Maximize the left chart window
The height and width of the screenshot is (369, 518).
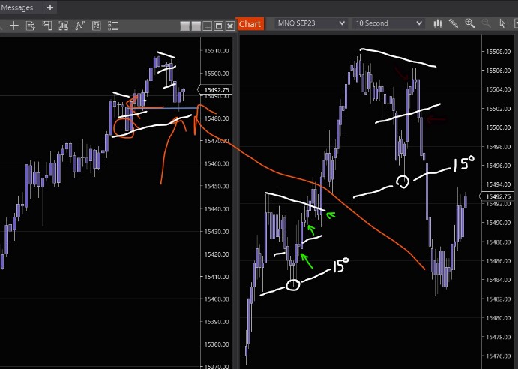click(x=219, y=26)
